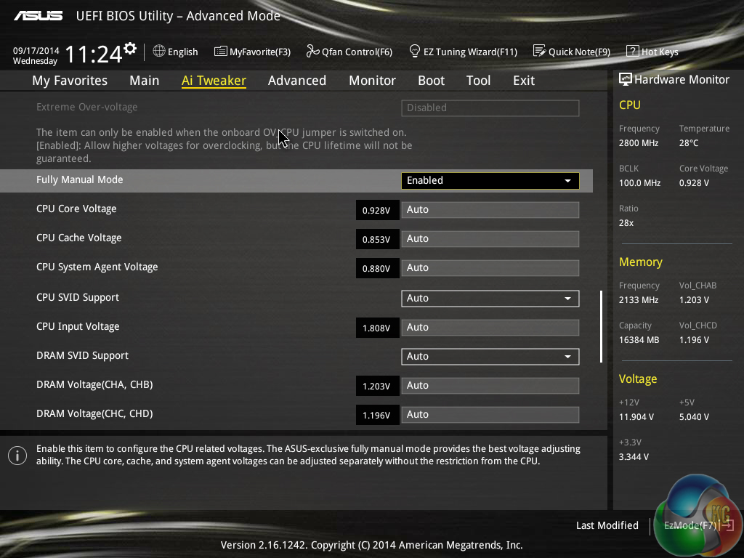Click the 0.853V cache voltage readout
Viewport: 744px width, 558px height.
pos(377,239)
